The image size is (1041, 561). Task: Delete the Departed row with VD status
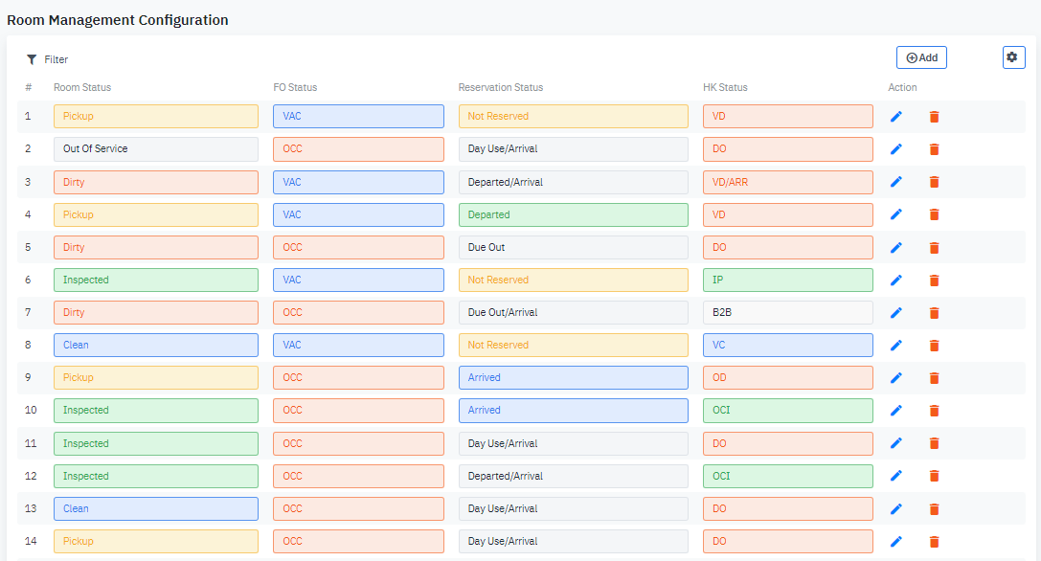tap(934, 213)
